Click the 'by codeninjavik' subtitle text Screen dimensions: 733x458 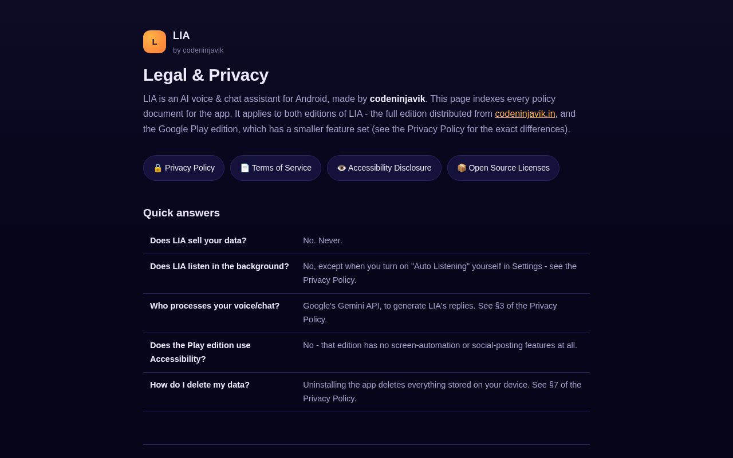coord(198,50)
